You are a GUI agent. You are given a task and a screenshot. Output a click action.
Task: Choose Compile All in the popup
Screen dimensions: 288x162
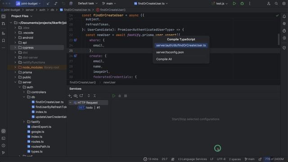(x=181, y=59)
